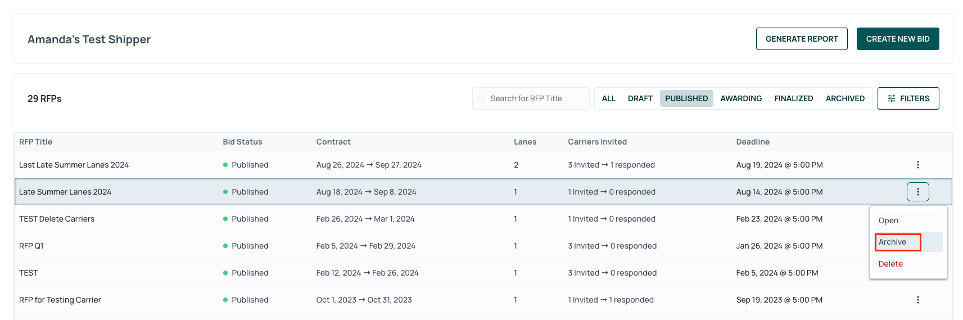Sort by the Deadline column header
This screenshot has width=963, height=320.
[x=753, y=142]
